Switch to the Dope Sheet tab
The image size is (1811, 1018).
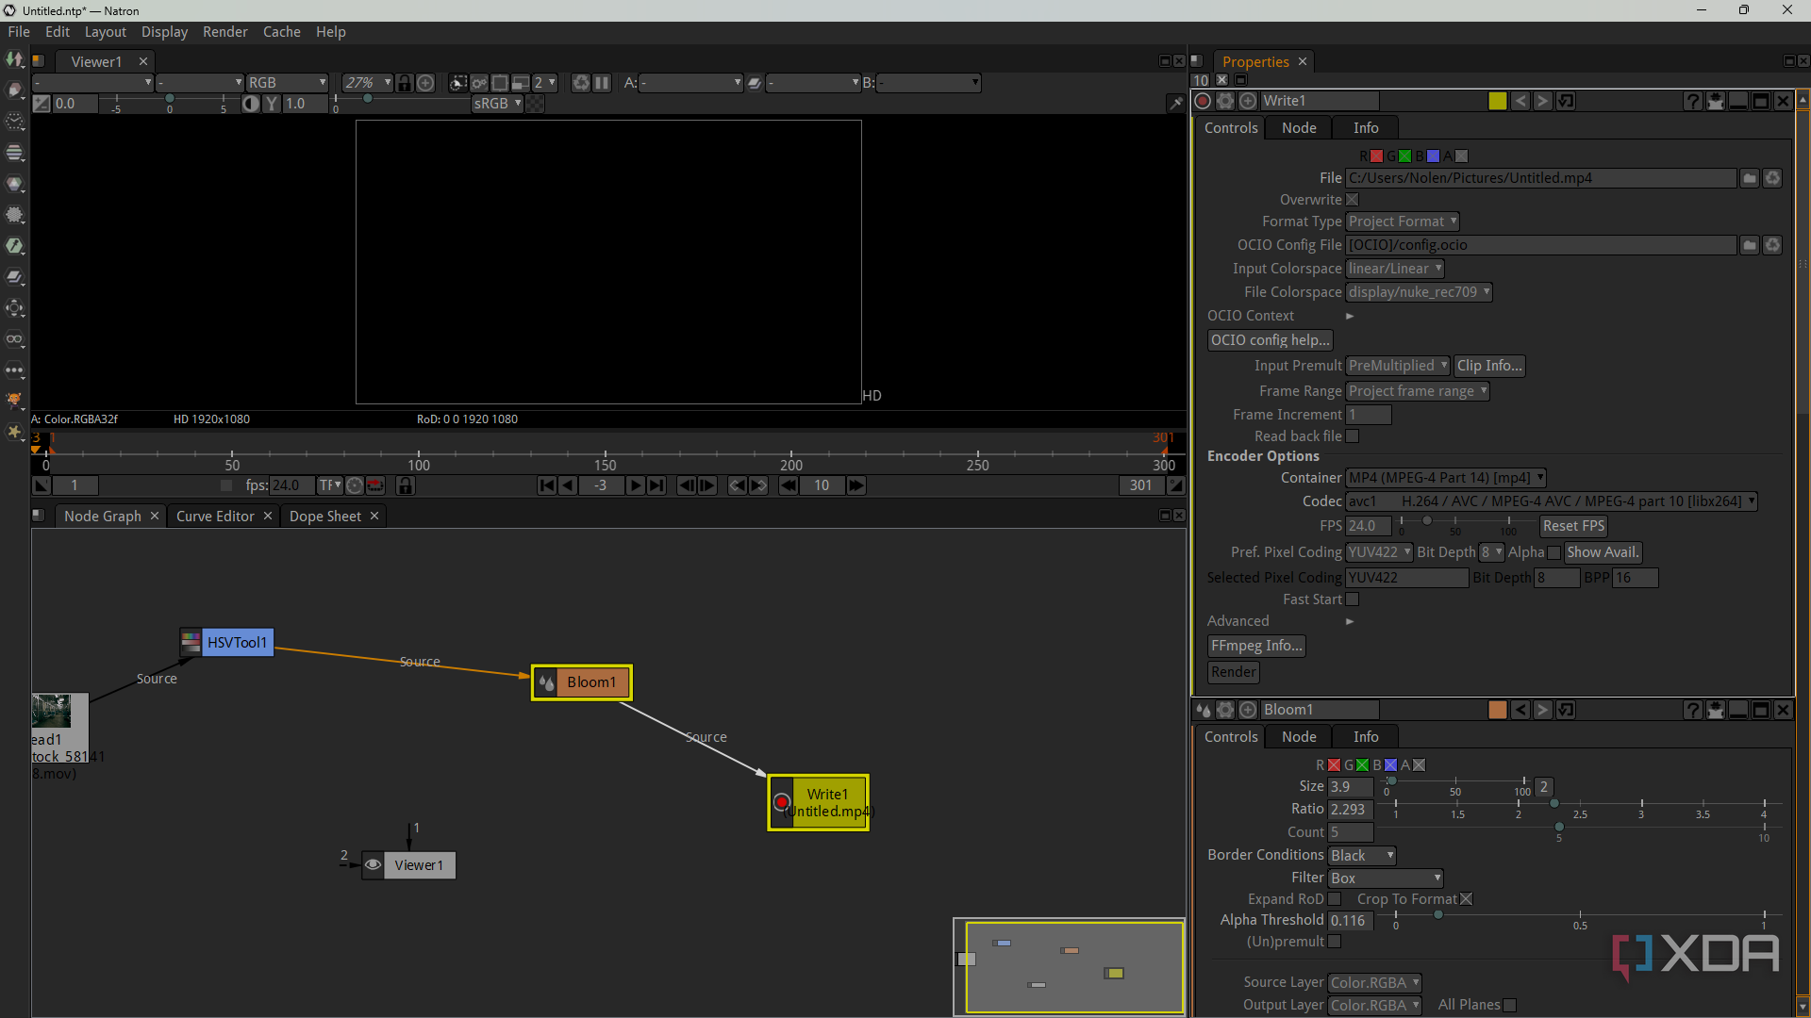(325, 517)
